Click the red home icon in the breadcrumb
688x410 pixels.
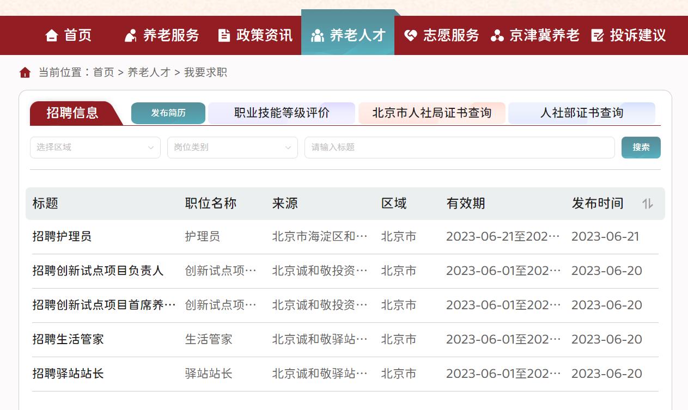pos(24,72)
